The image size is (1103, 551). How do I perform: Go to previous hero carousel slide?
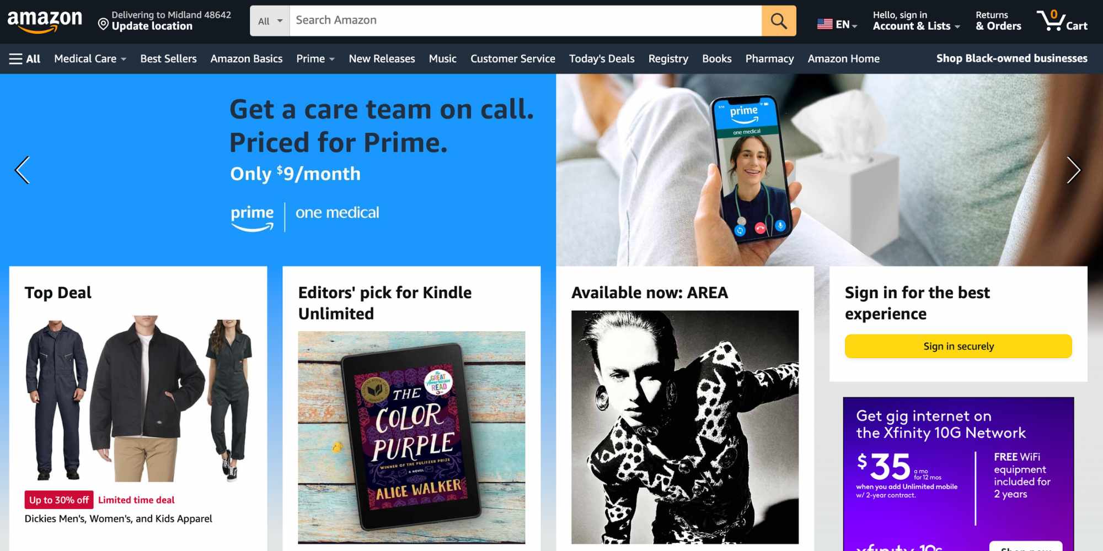tap(22, 170)
